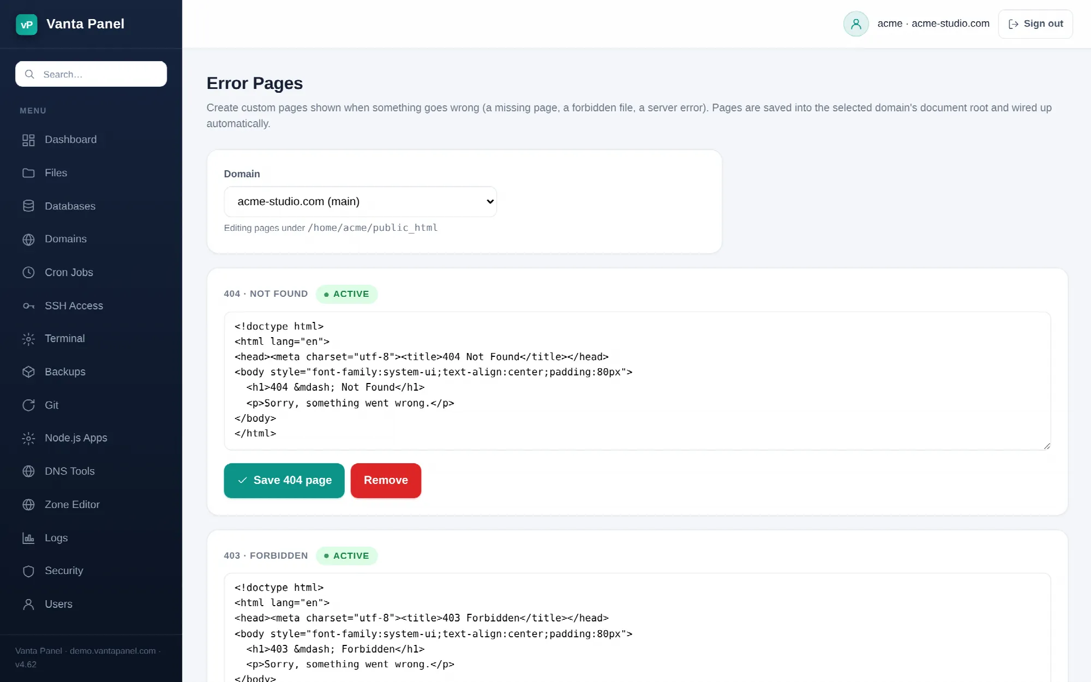Click the Cron Jobs clock icon
Viewport: 1091px width, 682px height.
tap(28, 272)
